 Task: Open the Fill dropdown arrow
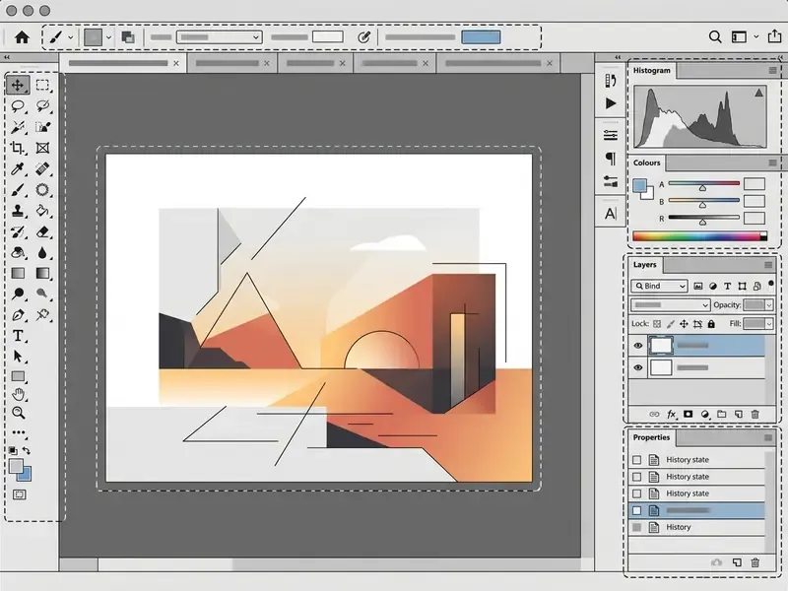[x=769, y=324]
